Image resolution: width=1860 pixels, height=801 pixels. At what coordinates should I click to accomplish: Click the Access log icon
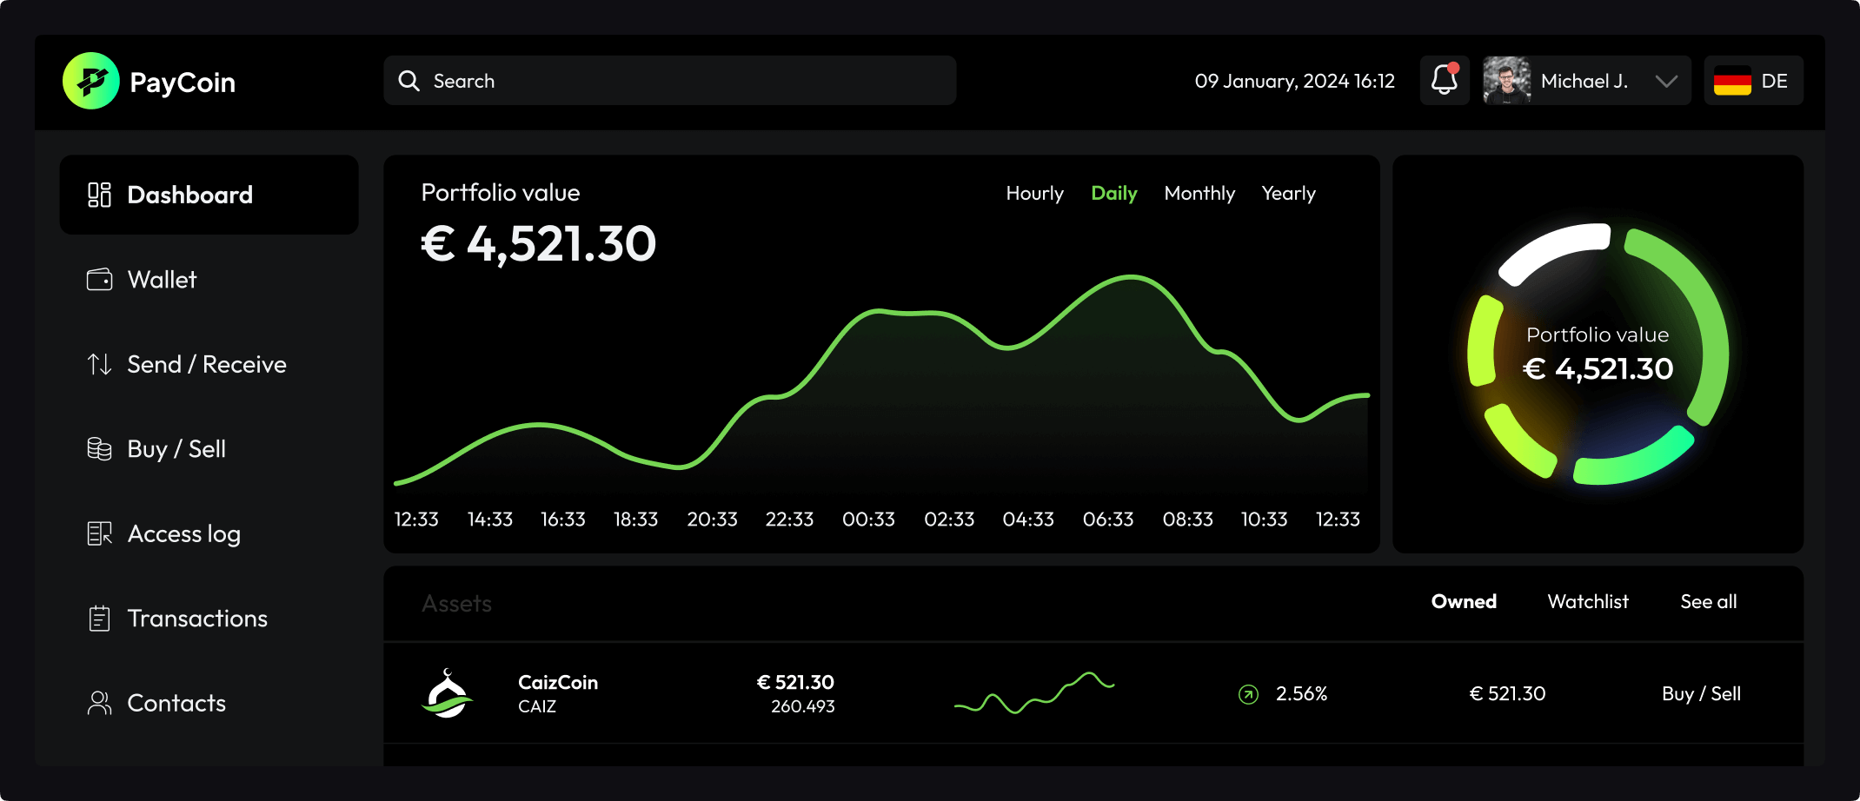click(x=99, y=533)
